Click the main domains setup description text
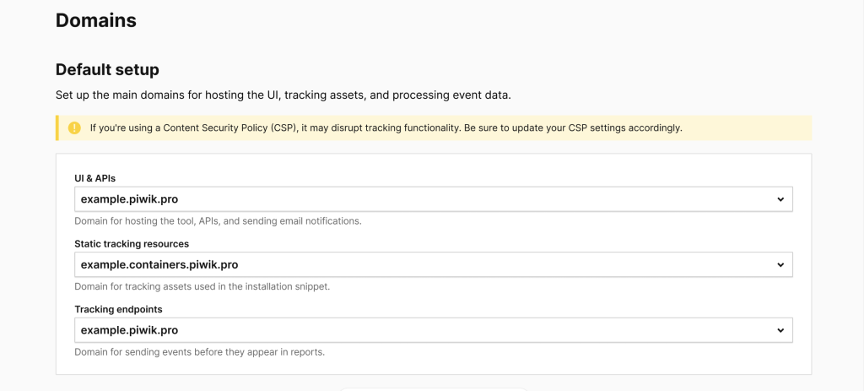Viewport: 864px width, 391px height. (x=283, y=95)
